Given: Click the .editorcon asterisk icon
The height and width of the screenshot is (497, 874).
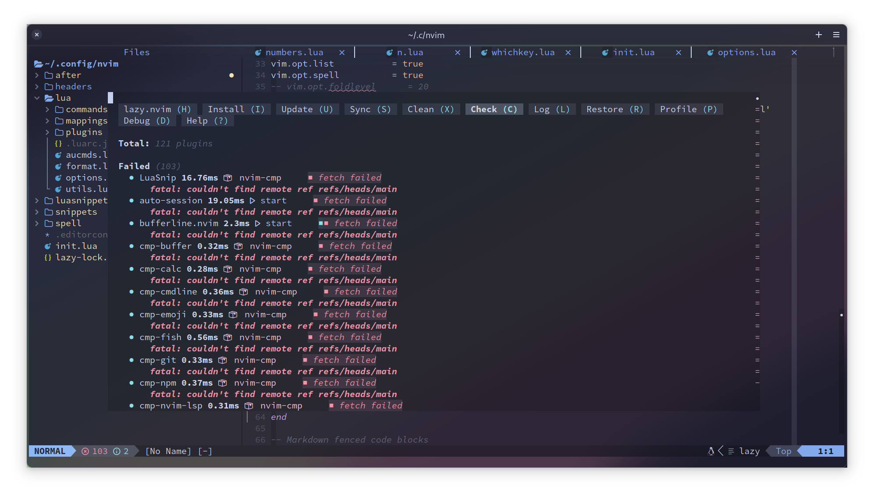Looking at the screenshot, I should point(48,235).
